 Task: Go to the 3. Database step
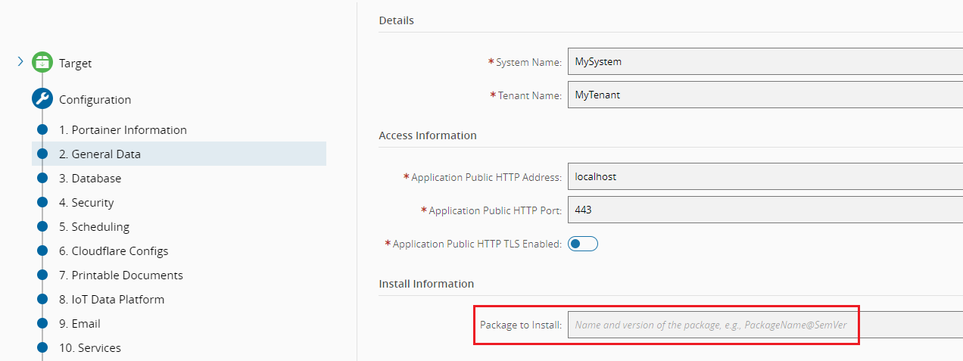pyautogui.click(x=90, y=178)
